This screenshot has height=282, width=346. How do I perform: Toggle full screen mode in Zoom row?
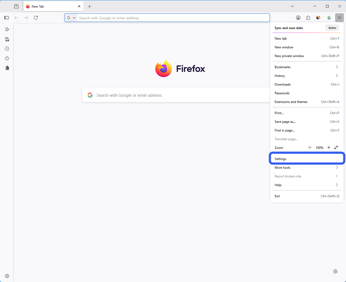[336, 148]
